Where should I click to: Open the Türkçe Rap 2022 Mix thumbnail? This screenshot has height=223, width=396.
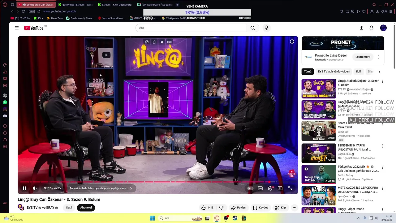319,174
